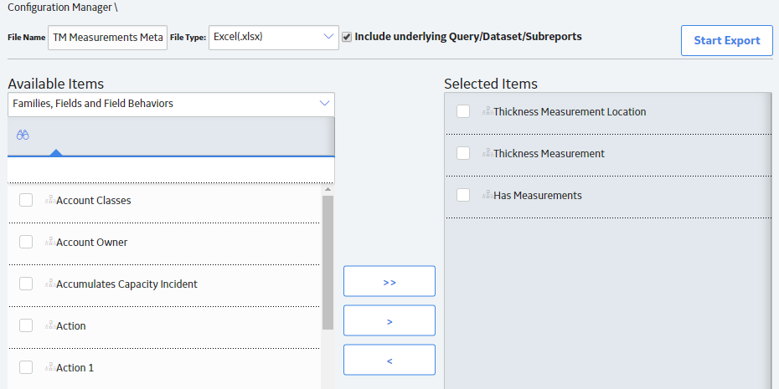Click family icon beside Thickness Measurement
The height and width of the screenshot is (389, 779).
click(488, 153)
